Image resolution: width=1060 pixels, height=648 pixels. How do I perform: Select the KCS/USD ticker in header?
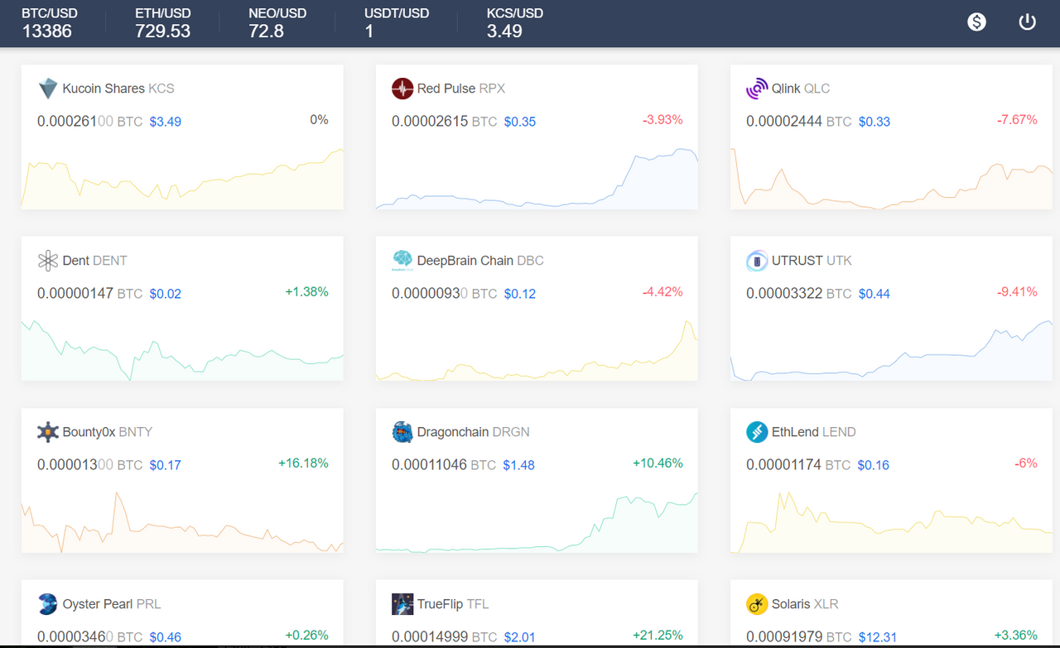click(x=515, y=23)
